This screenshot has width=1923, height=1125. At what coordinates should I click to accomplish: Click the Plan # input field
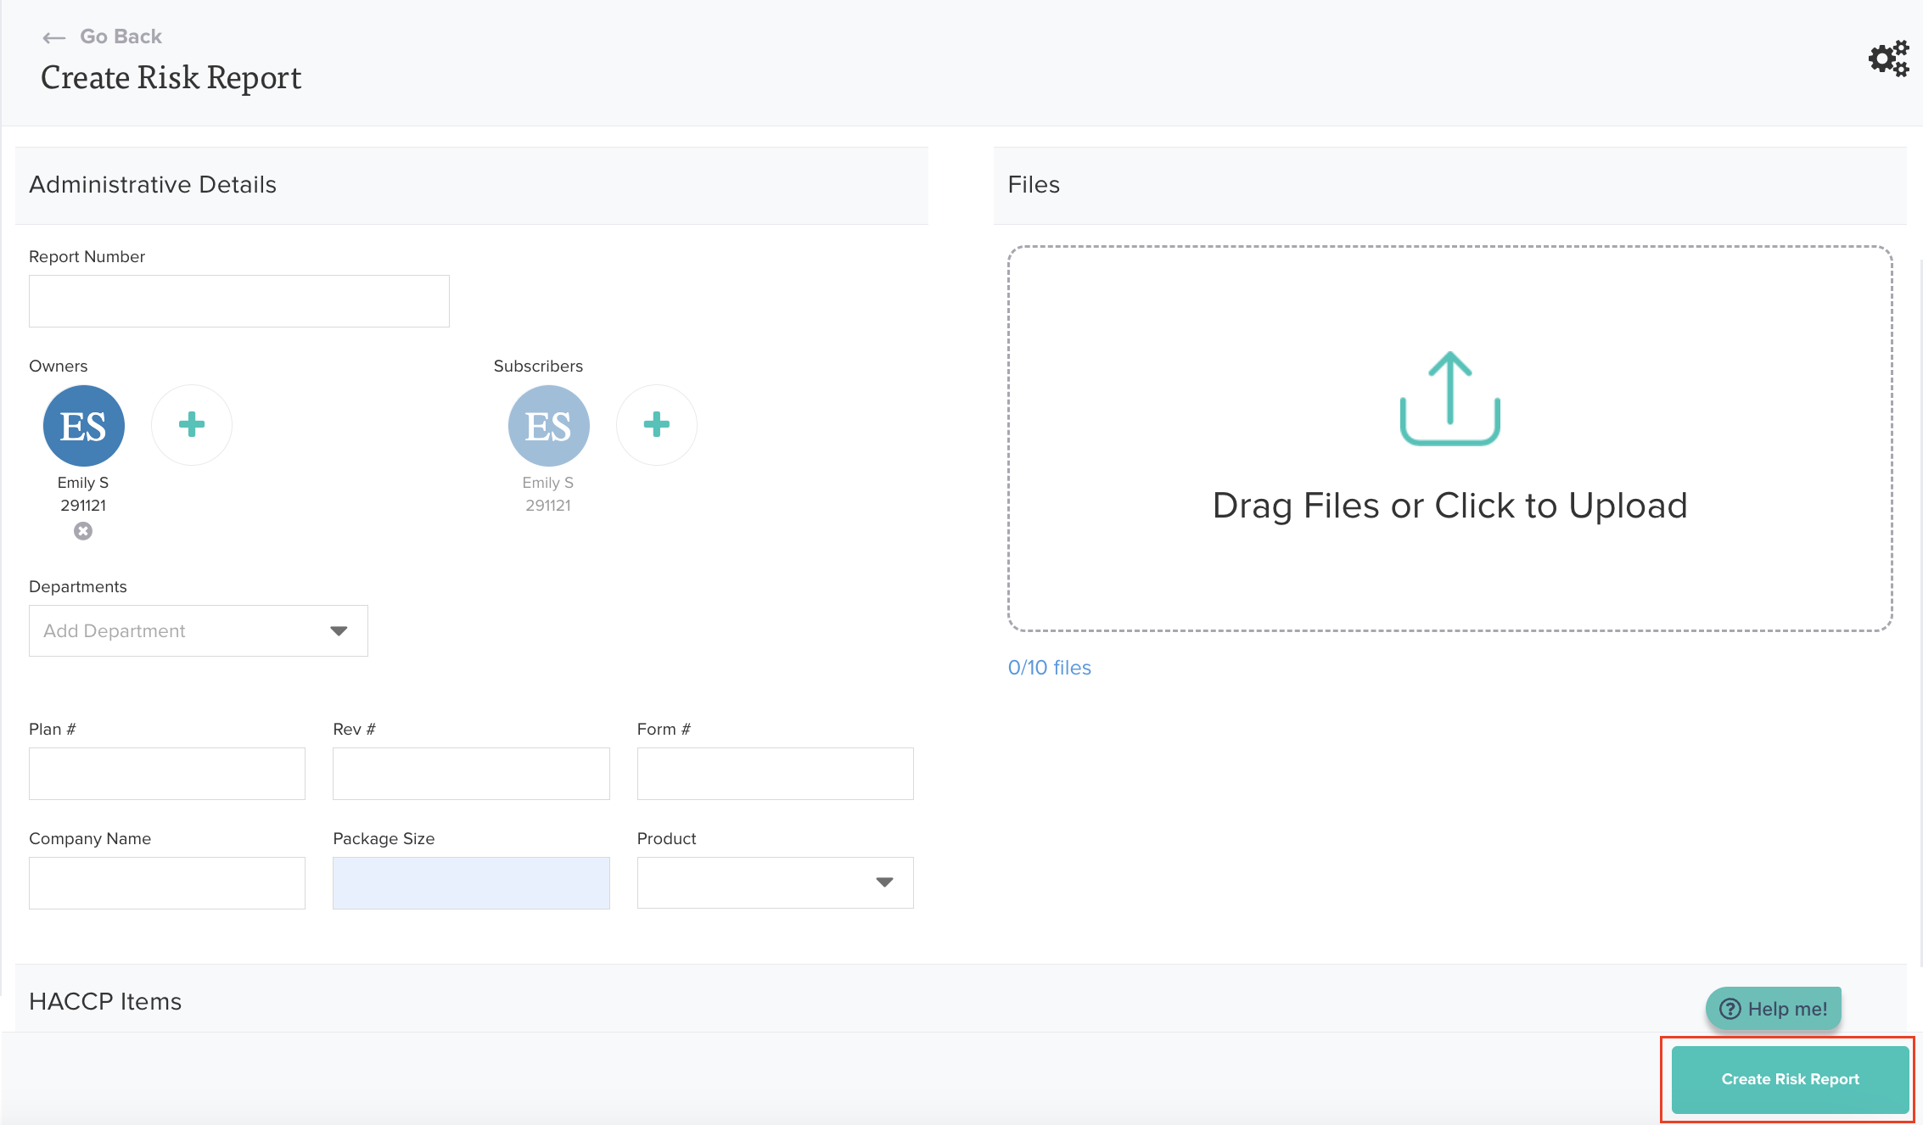click(167, 773)
